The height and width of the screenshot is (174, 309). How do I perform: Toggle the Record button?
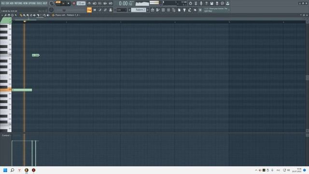click(74, 3)
